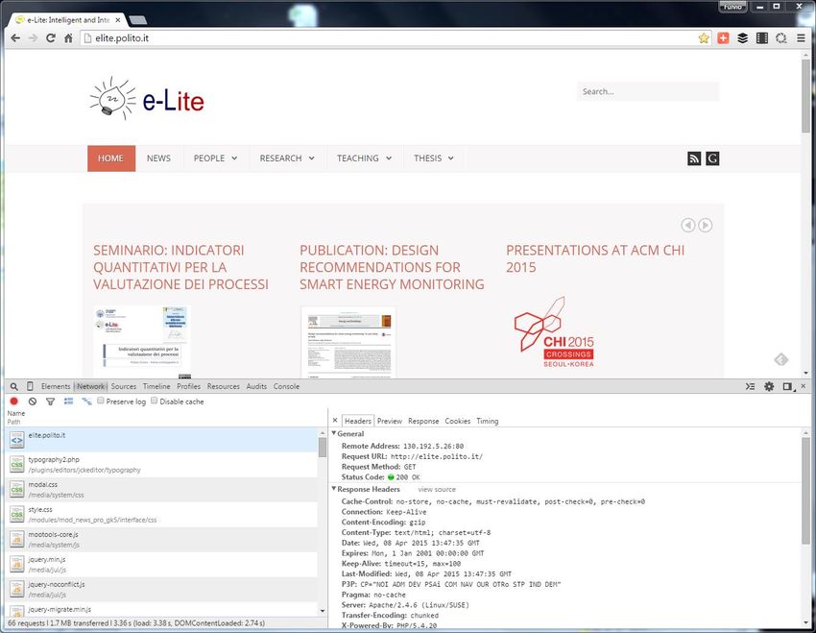Show DevTools console drawer icon
The height and width of the screenshot is (633, 816).
click(x=750, y=386)
